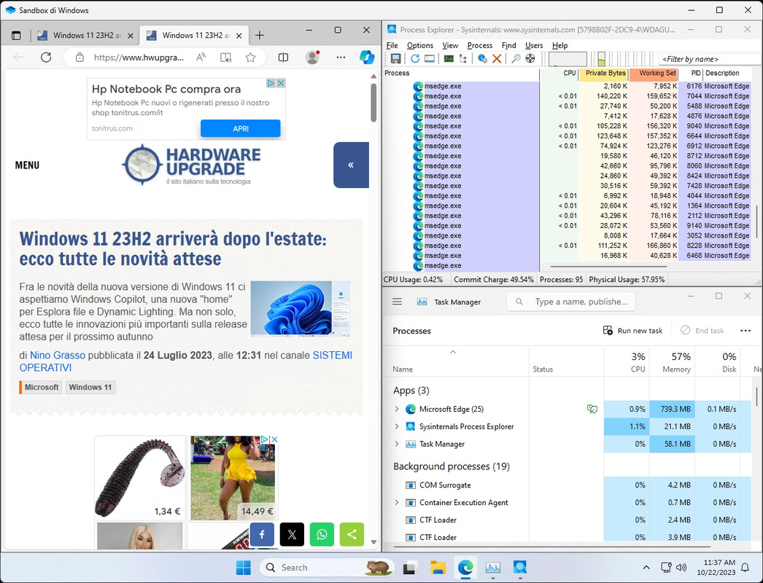Screen dimensions: 763x583
Task: Open Find menu in Process Explorer
Action: (x=509, y=45)
